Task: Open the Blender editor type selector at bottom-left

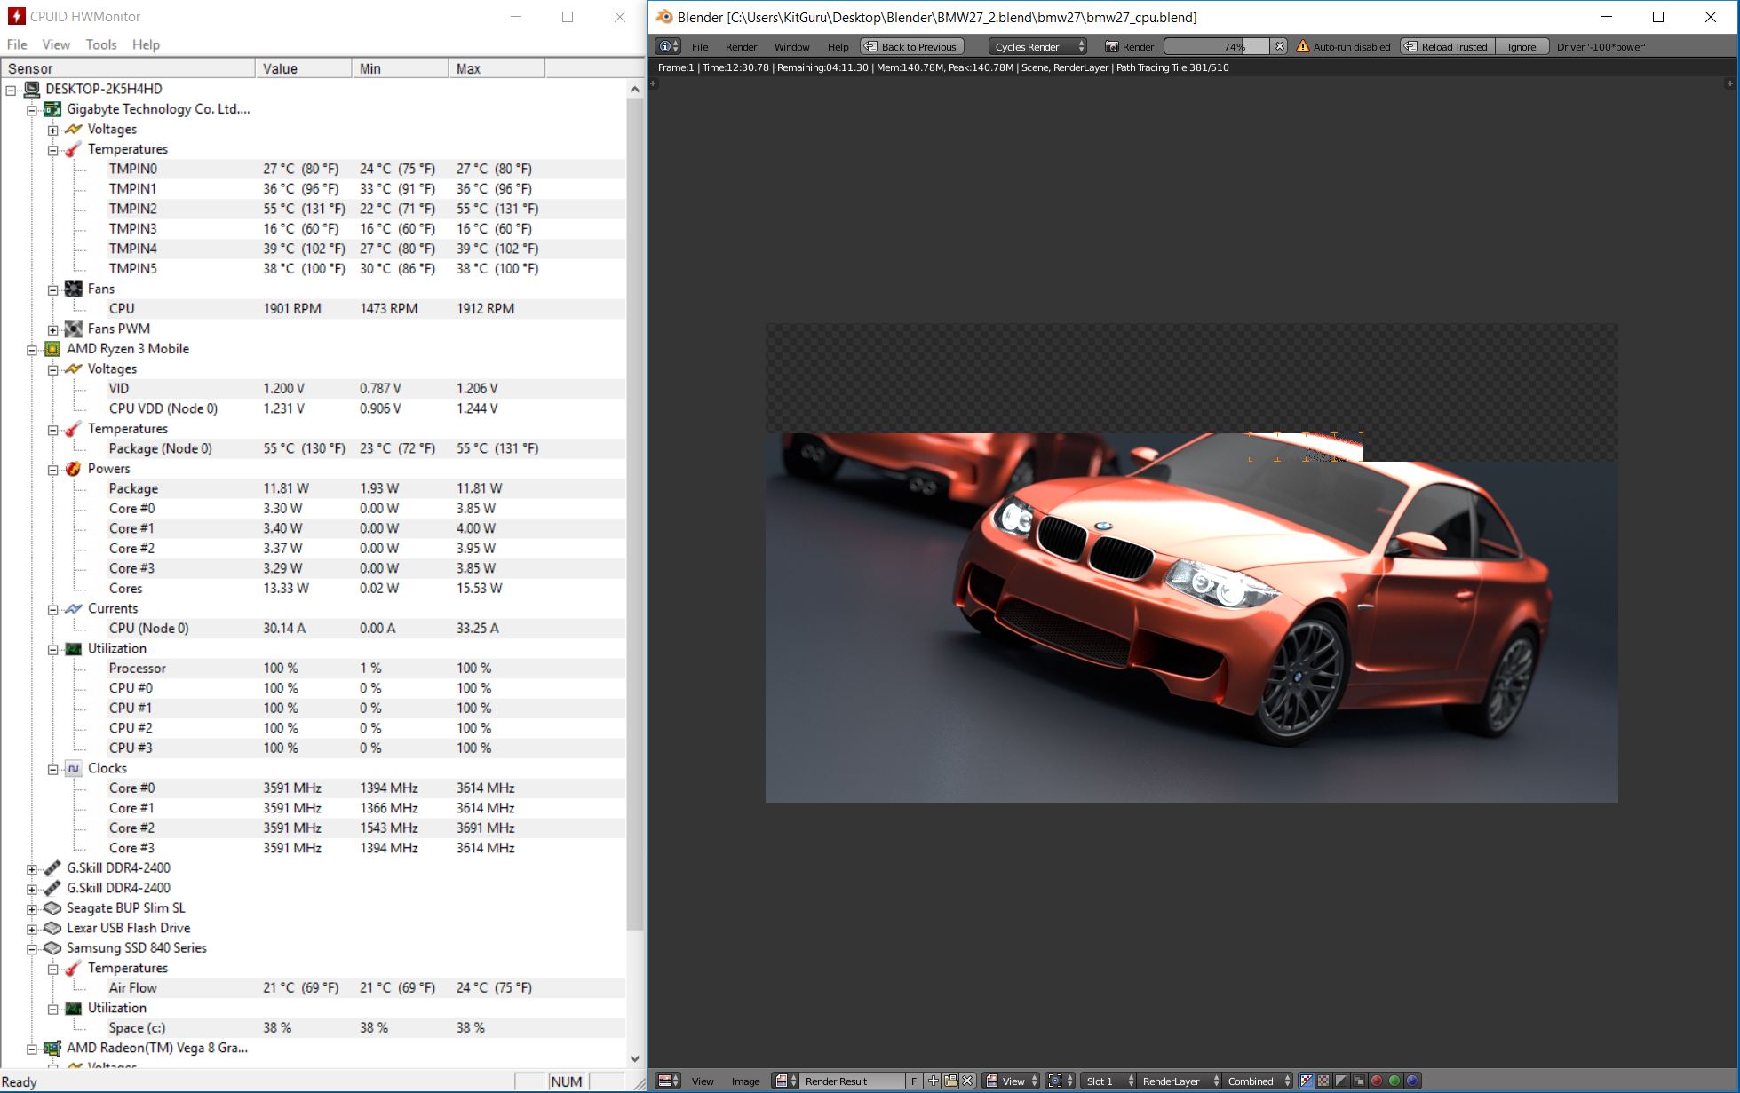Action: point(668,1081)
